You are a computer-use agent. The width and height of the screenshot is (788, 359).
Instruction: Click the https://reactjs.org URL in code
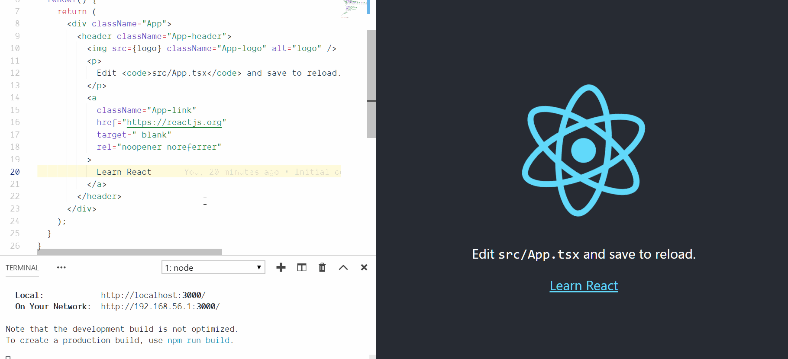[x=174, y=123]
